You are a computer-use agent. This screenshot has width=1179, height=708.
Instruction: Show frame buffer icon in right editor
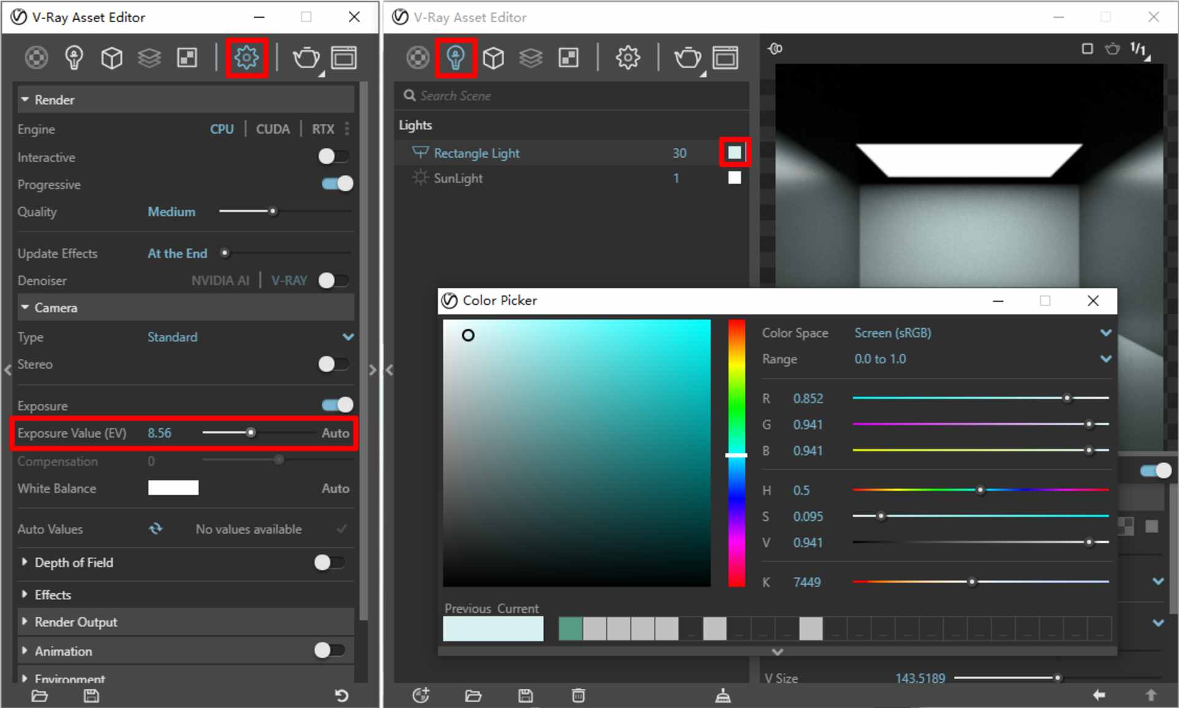725,58
